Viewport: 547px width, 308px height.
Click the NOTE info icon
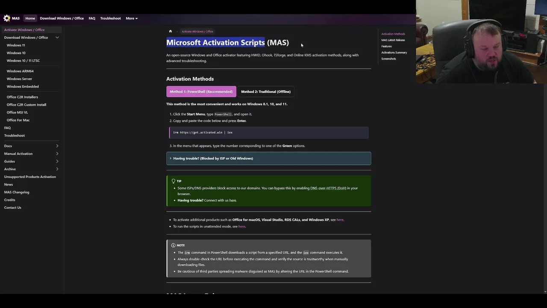[174, 245]
